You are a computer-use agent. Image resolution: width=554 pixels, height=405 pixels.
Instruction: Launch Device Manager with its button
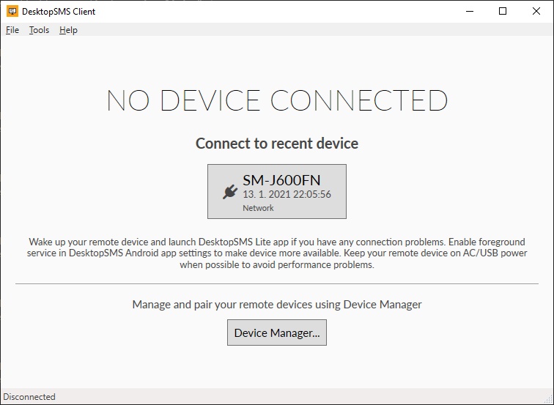pos(277,332)
